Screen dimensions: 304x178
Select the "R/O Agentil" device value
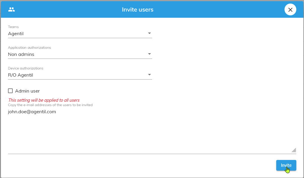click(x=21, y=75)
